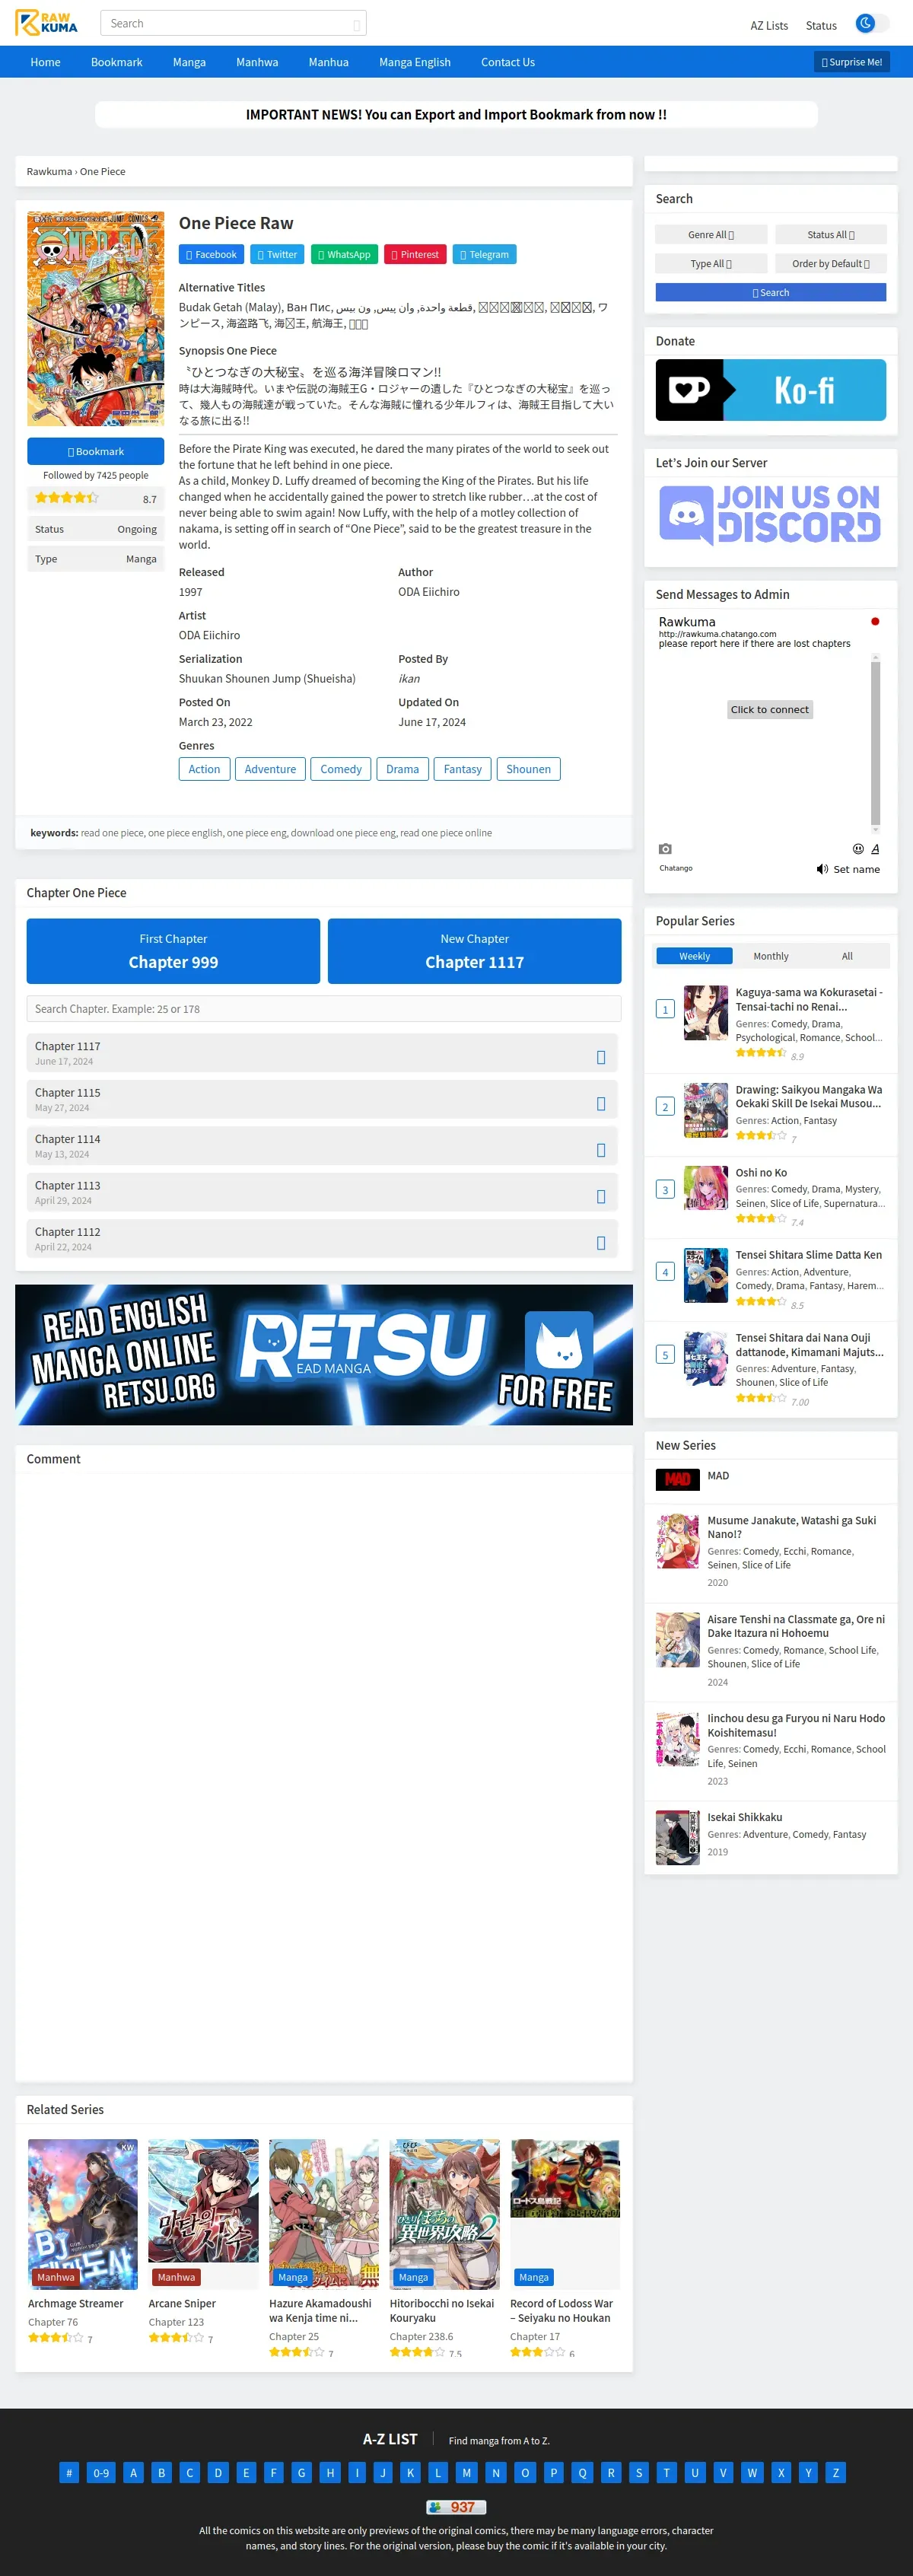
Task: Download Chapter 1115 icon
Action: point(601,1104)
